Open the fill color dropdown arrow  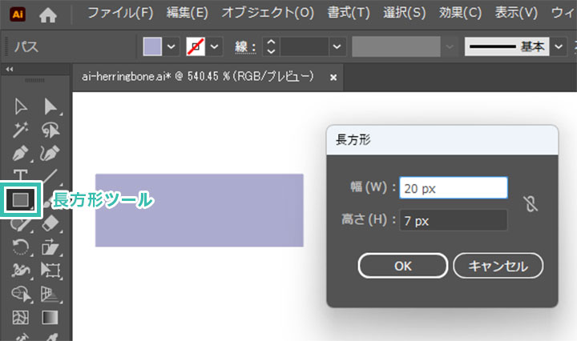tap(172, 46)
